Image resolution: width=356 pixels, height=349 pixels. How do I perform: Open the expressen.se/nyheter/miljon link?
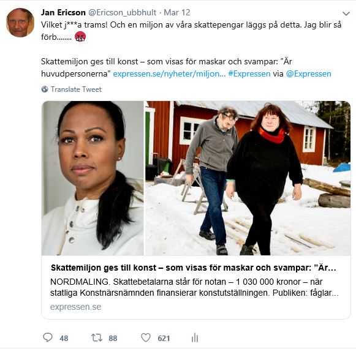tap(169, 73)
